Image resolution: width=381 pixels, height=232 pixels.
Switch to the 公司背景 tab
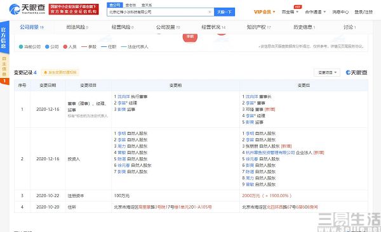(32, 27)
